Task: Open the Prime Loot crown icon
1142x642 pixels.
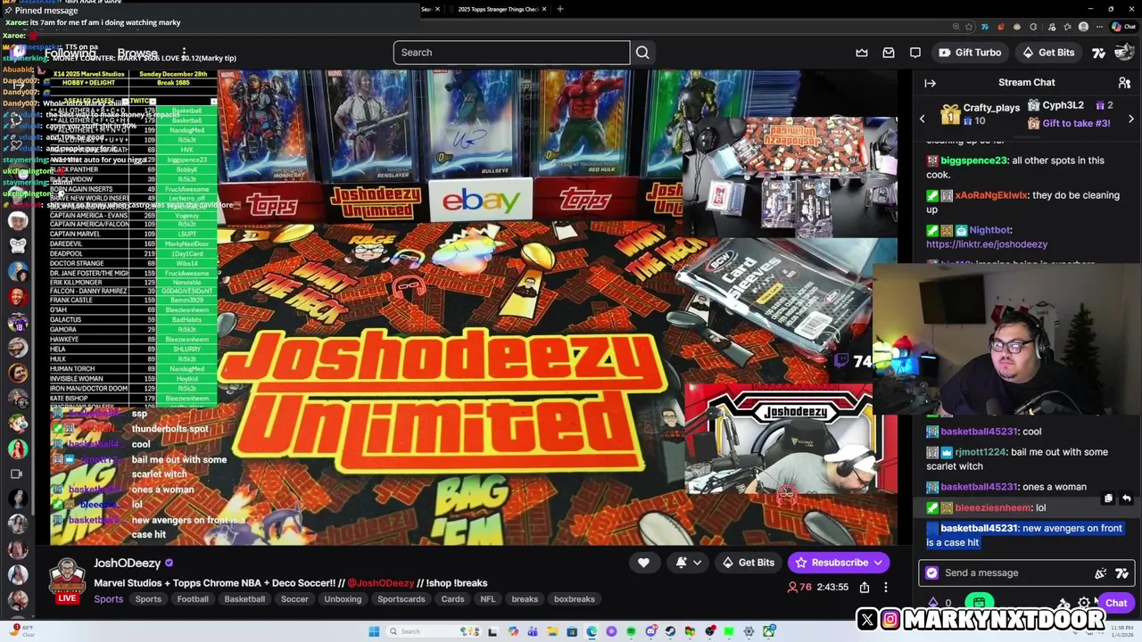Action: tap(862, 53)
